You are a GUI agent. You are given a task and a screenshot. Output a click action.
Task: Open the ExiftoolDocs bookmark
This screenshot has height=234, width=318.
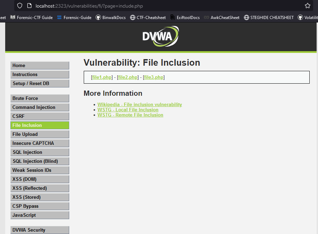point(185,17)
